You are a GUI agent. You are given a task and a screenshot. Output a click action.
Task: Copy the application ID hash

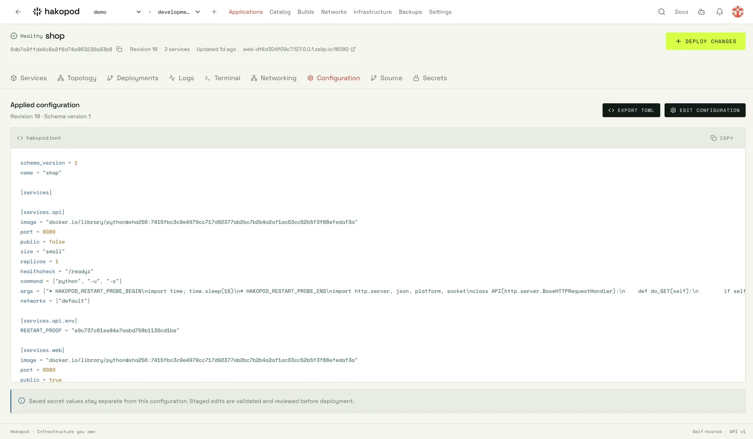coord(119,49)
